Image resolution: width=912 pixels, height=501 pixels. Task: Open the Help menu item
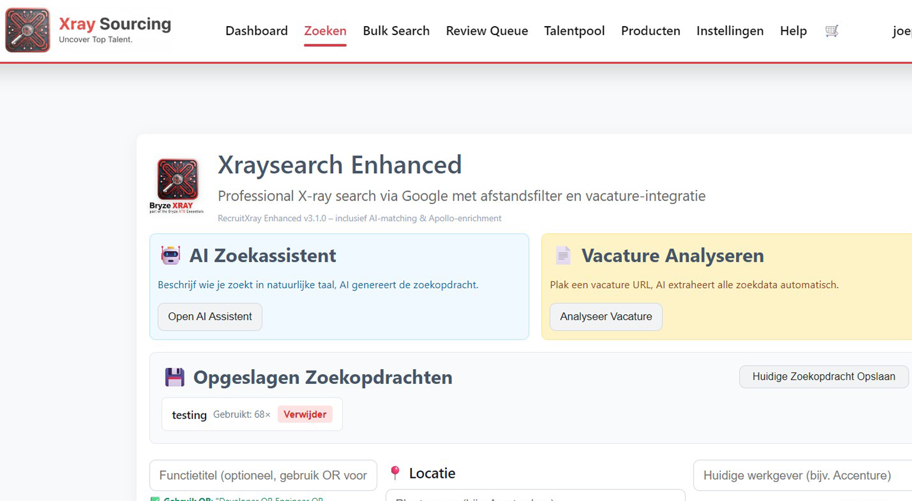tap(793, 31)
